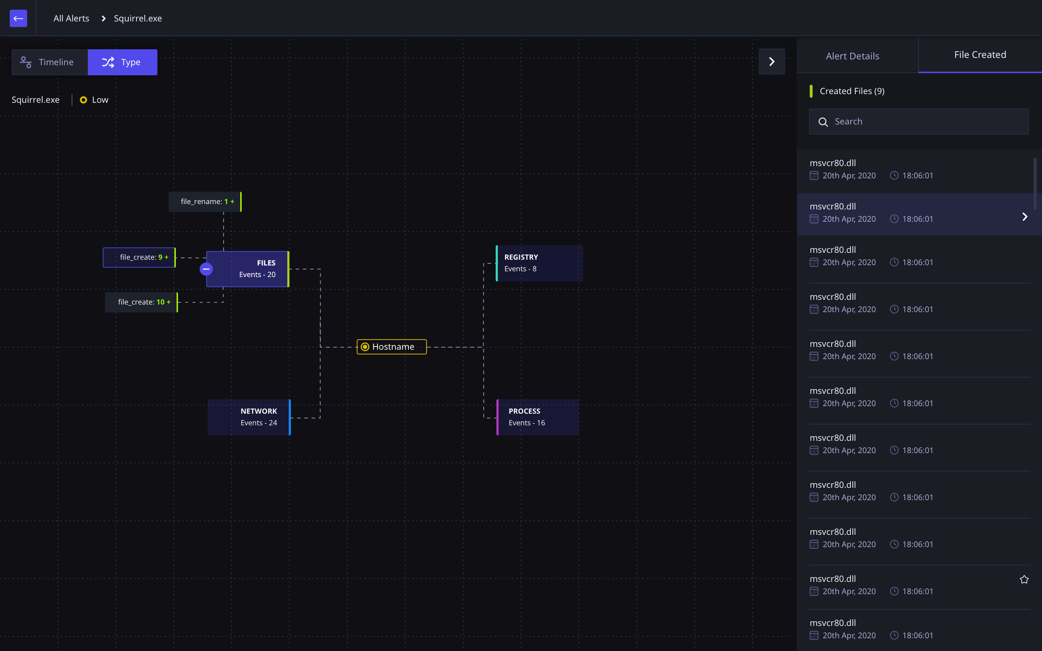This screenshot has height=651, width=1042.
Task: Click the back arrow button
Action: [18, 18]
